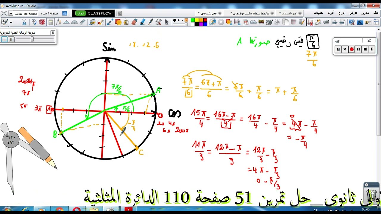Select the Fill bucket tool
381x214 pixels.
click(x=127, y=22)
